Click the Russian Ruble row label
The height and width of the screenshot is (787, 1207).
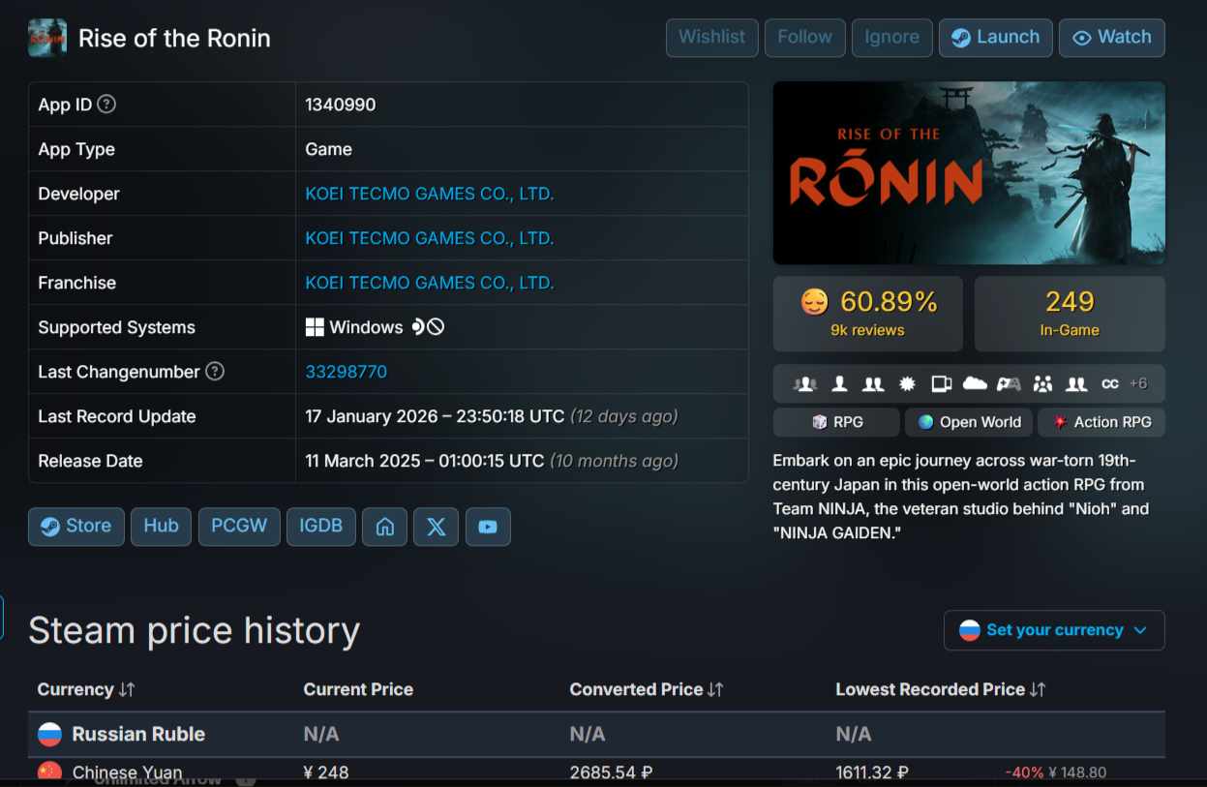pos(138,734)
